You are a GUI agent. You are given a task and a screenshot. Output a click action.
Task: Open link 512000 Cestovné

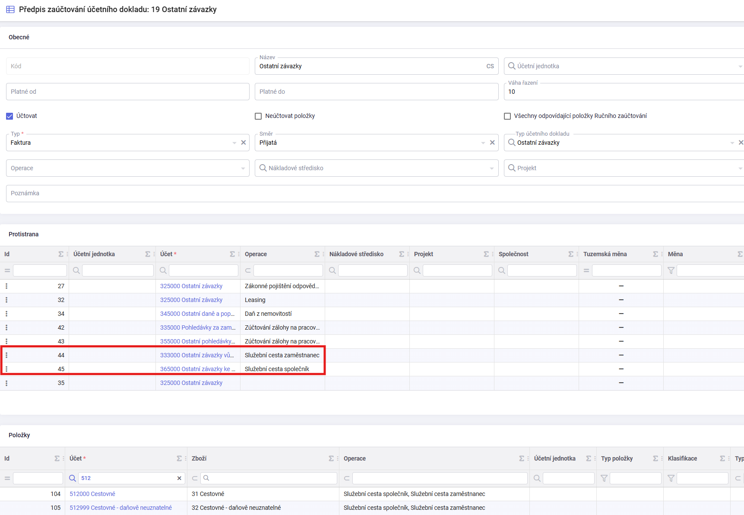tap(92, 494)
